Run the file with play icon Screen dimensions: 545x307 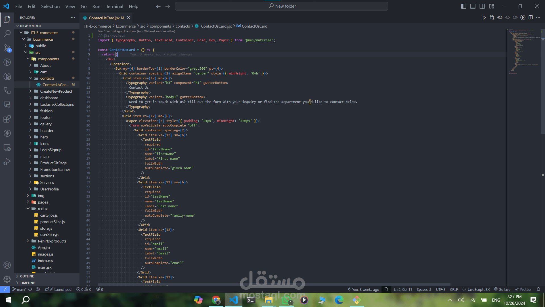click(484, 18)
